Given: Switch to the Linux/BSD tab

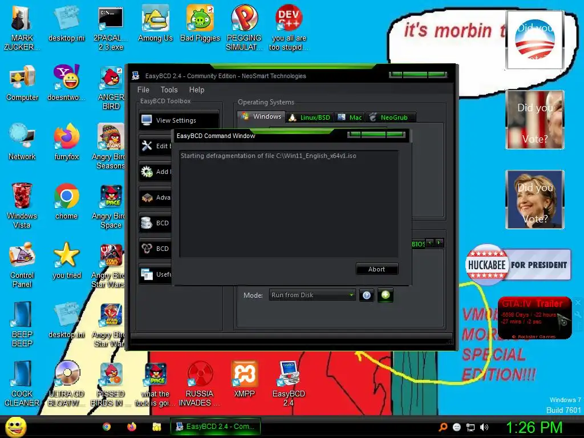Looking at the screenshot, I should 310,117.
